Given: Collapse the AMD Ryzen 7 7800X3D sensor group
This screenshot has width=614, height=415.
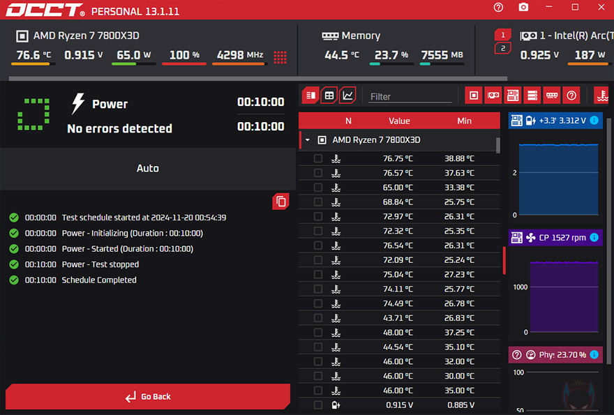Looking at the screenshot, I should [308, 139].
